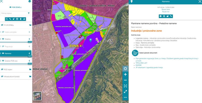
Task: Click the zoom-to-extent arrows icon
Action: click(125, 86)
